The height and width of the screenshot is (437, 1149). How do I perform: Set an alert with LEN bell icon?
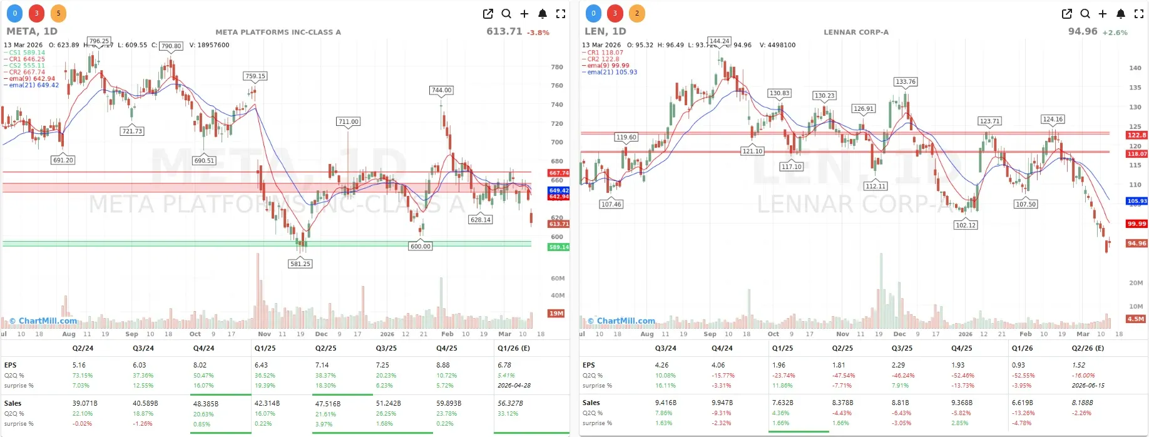1121,14
